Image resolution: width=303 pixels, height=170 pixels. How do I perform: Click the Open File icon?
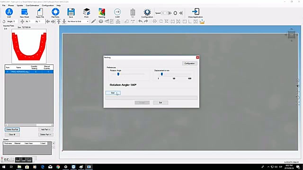tap(40, 12)
